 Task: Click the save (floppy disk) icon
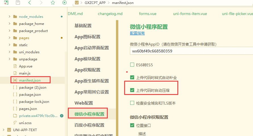coord(18,3)
